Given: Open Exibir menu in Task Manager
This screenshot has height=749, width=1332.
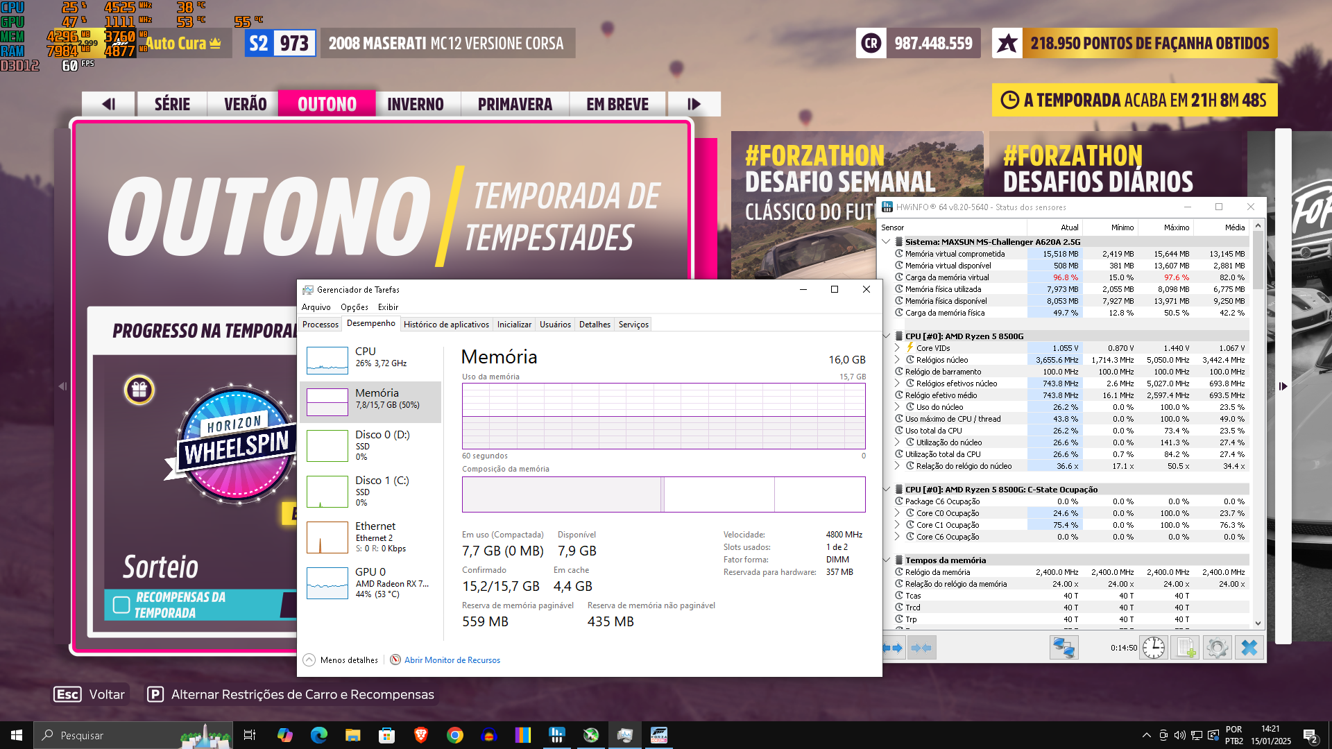Looking at the screenshot, I should [388, 307].
